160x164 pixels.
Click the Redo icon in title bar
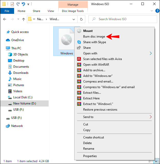18,4
